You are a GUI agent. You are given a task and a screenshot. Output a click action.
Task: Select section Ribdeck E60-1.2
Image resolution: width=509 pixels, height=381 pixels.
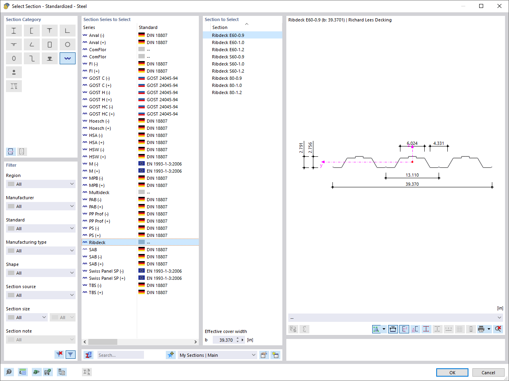(x=243, y=50)
